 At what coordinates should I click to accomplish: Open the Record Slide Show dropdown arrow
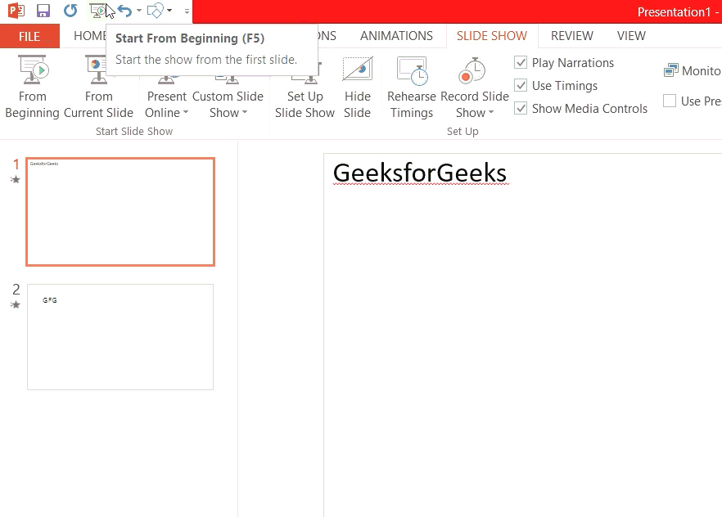tap(491, 112)
